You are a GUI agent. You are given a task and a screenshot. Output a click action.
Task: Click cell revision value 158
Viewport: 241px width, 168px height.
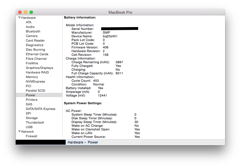(106, 55)
